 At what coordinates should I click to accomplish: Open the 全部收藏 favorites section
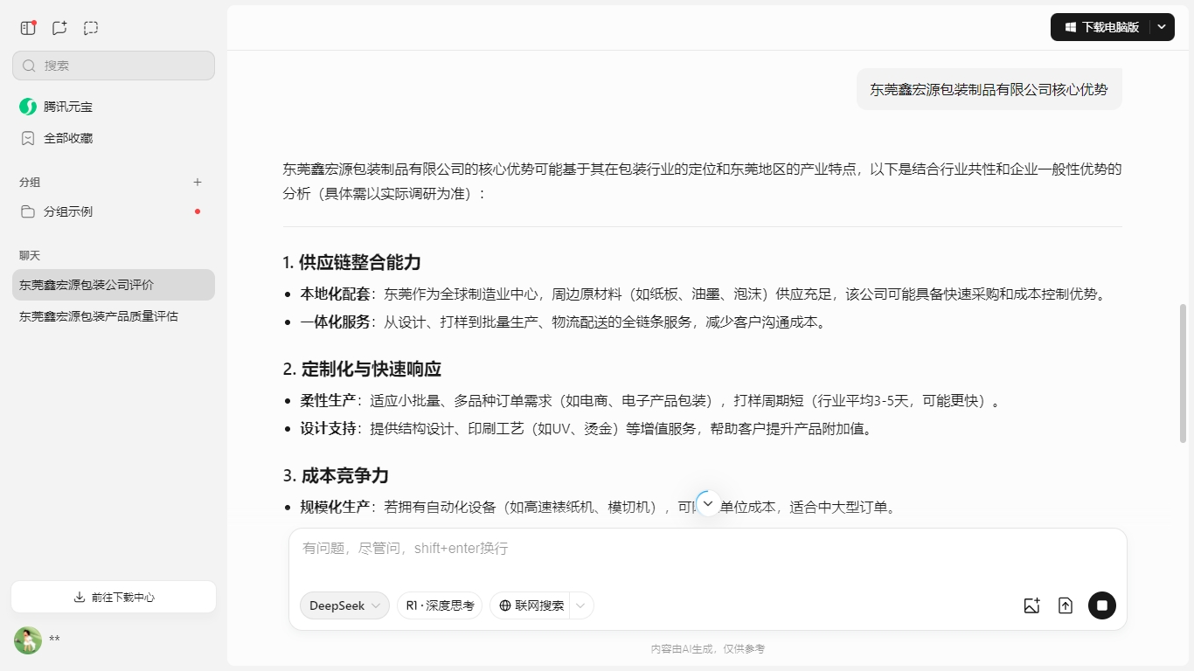tap(68, 138)
